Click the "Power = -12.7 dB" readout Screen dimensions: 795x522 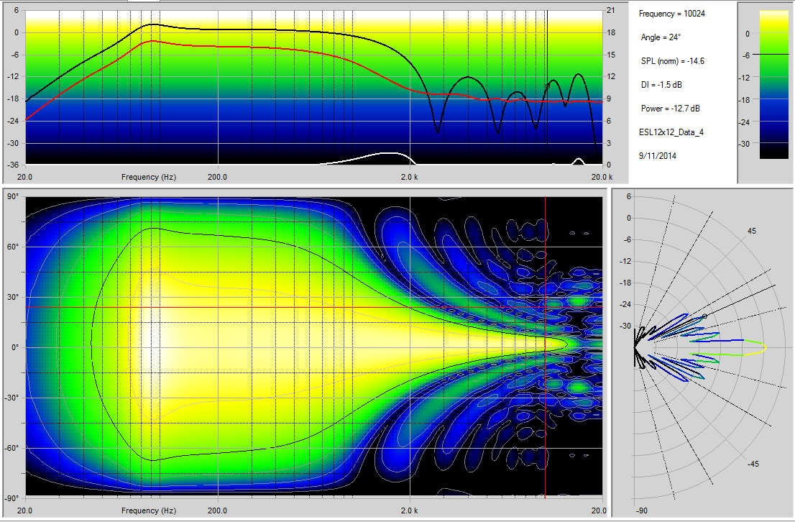670,109
